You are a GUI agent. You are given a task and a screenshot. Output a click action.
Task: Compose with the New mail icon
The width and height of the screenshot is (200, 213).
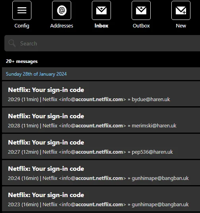click(181, 10)
